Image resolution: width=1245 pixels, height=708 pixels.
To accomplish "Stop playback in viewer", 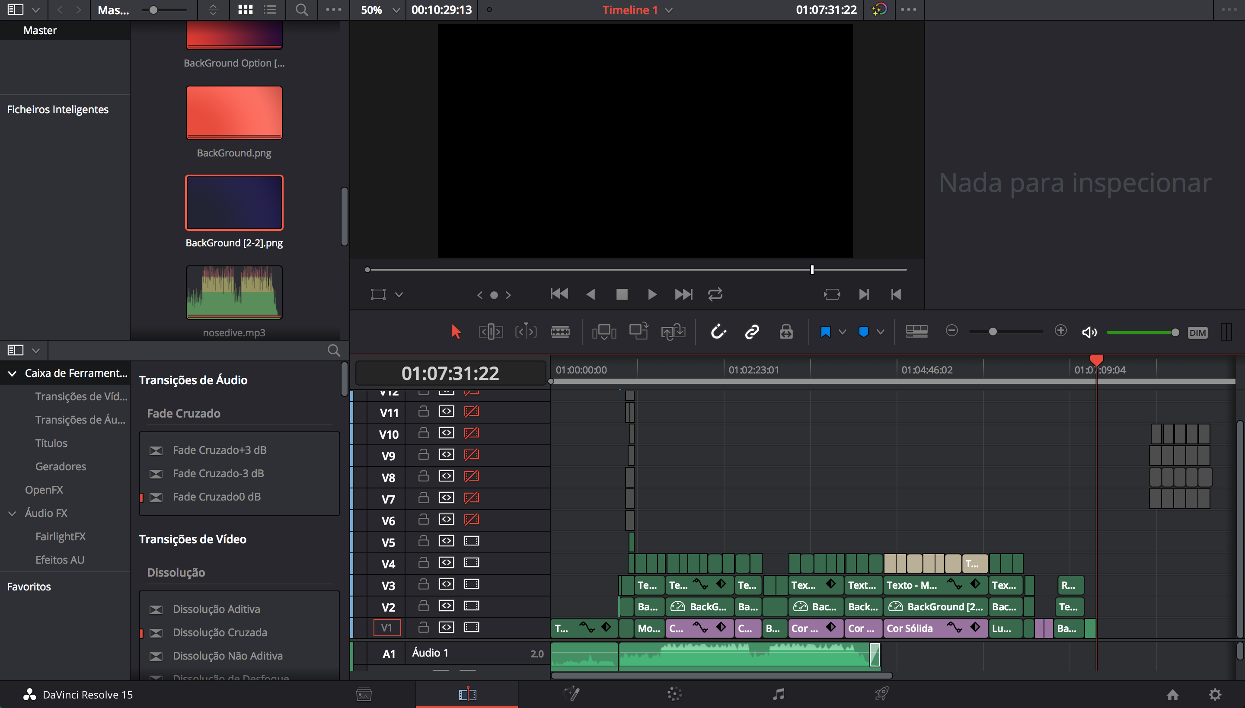I will pos(622,294).
